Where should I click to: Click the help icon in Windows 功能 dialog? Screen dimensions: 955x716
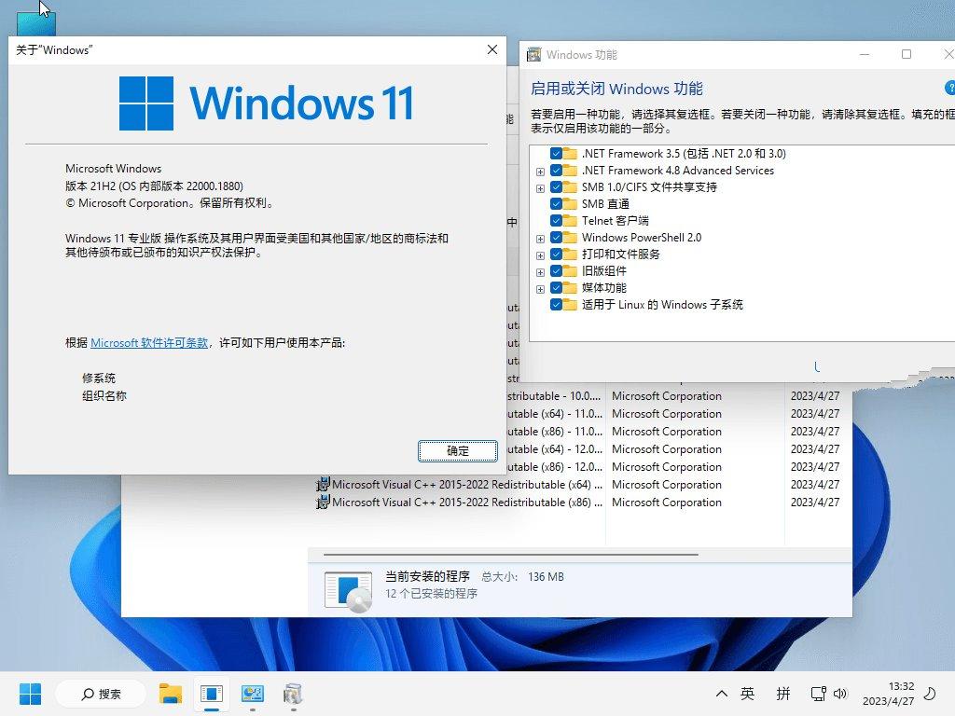(x=951, y=89)
